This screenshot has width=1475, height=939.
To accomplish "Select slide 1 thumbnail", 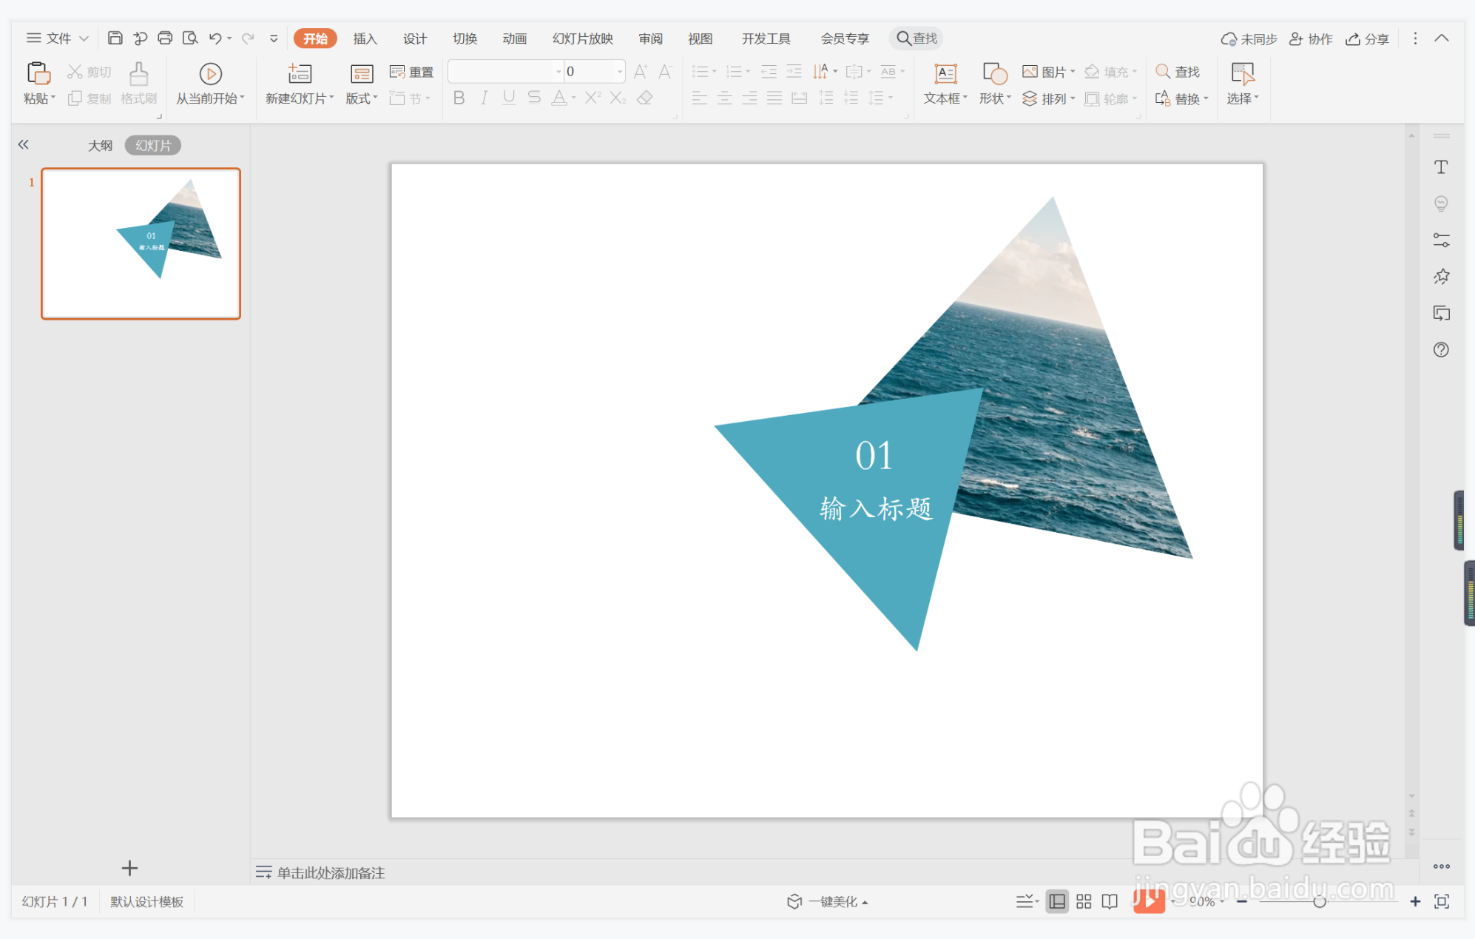I will tap(141, 243).
